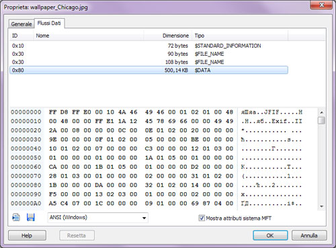Click the blue floppy disk save icon
Screen dimensions: 336x248
tap(31, 217)
